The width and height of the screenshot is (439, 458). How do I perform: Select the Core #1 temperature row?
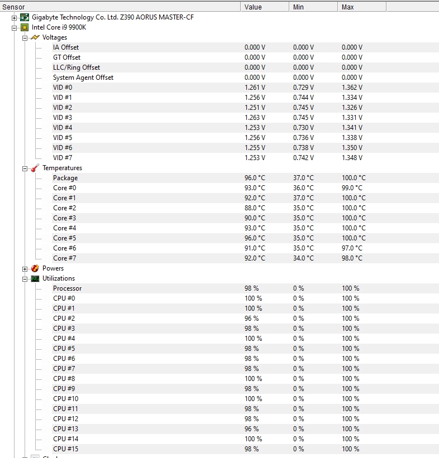[245, 197]
